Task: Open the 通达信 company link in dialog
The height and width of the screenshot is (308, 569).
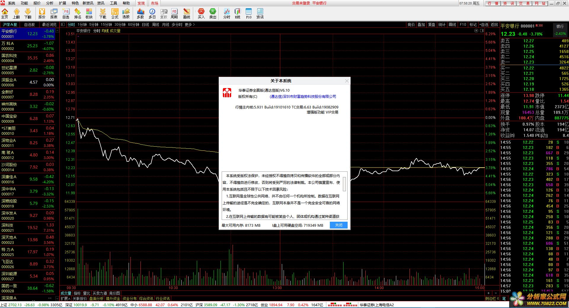Action: click(x=303, y=97)
